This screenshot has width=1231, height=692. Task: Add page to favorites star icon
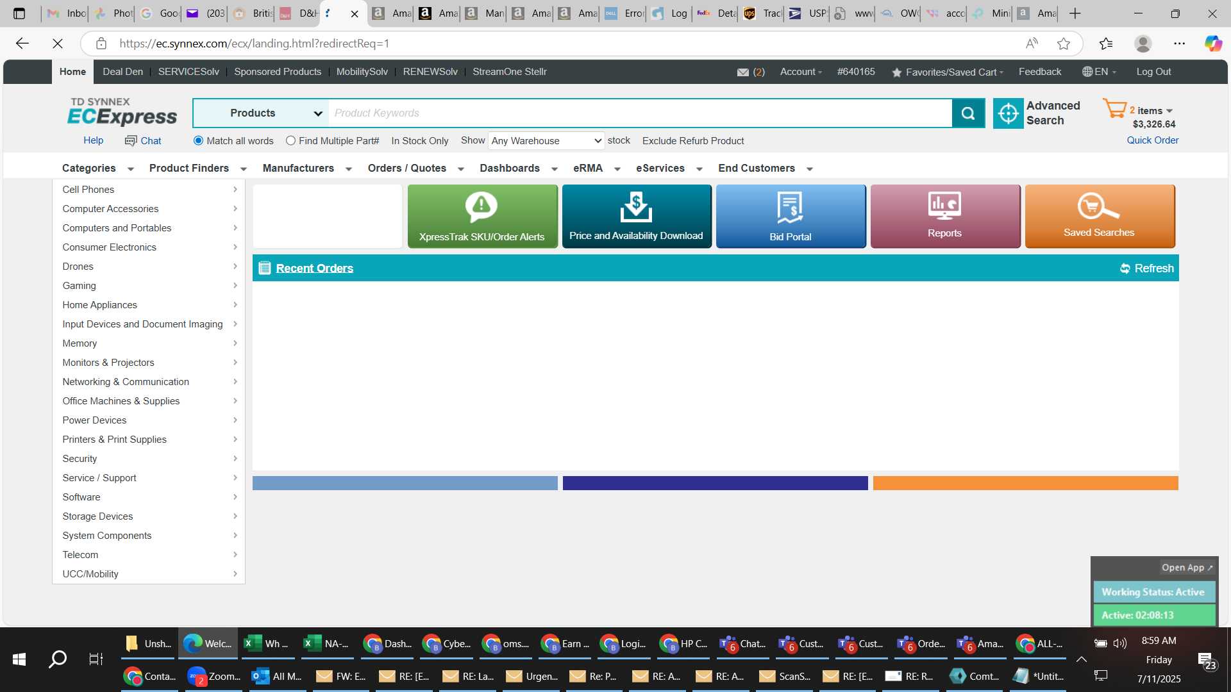(x=1064, y=44)
